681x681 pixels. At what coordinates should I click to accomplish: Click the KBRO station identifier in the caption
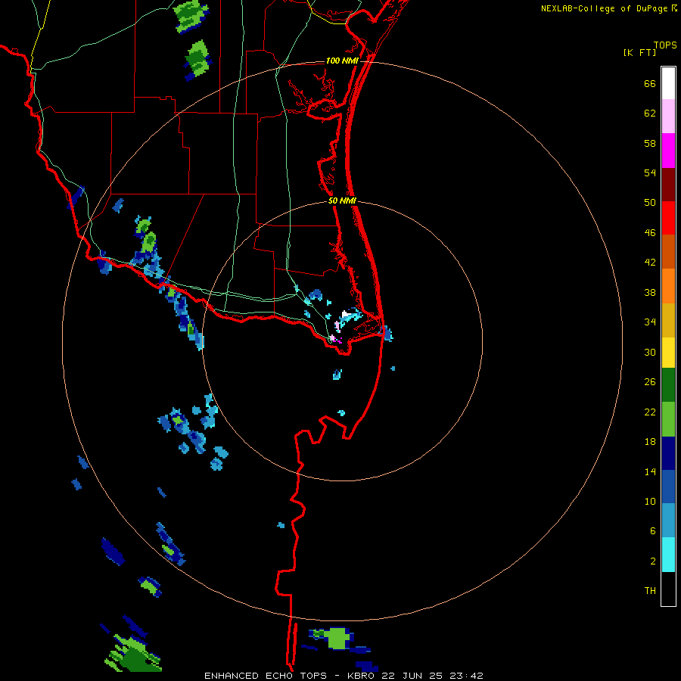[x=360, y=676]
